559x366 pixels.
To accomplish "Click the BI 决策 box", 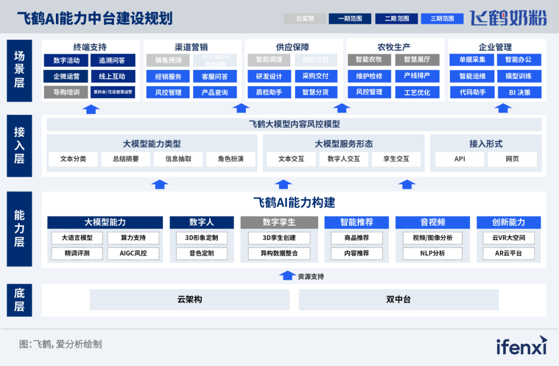I will [x=519, y=92].
